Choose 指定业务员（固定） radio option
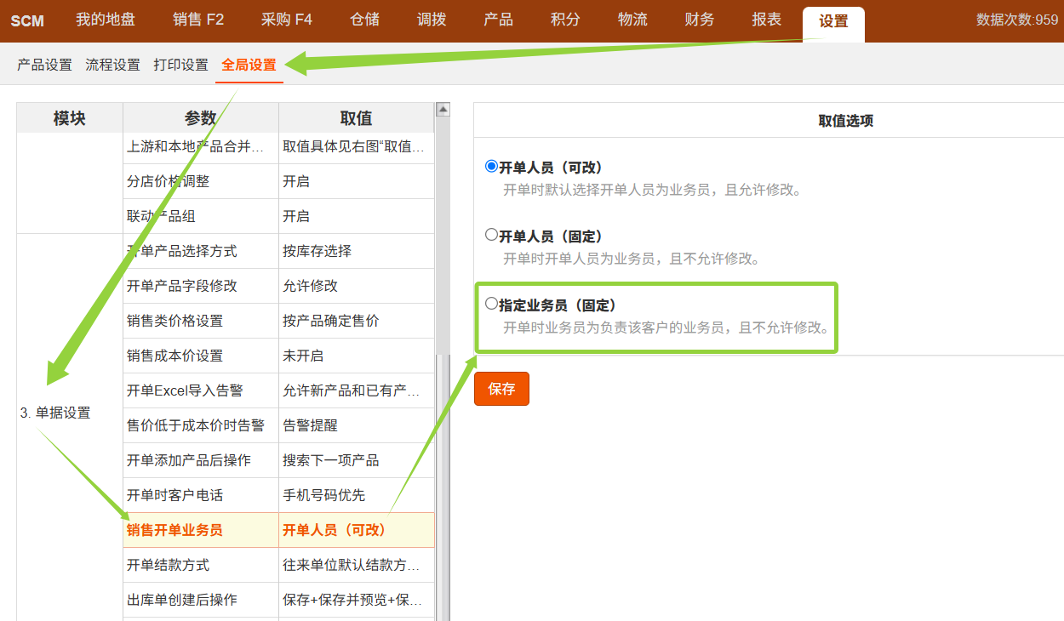 point(491,304)
